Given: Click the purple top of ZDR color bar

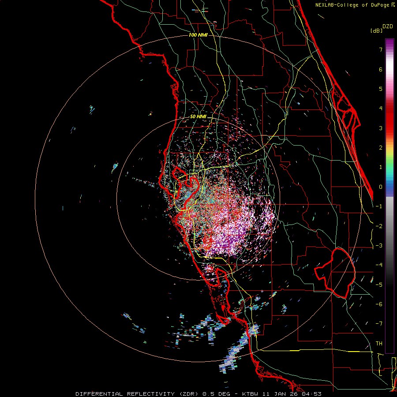Looking at the screenshot, I should tap(390, 43).
